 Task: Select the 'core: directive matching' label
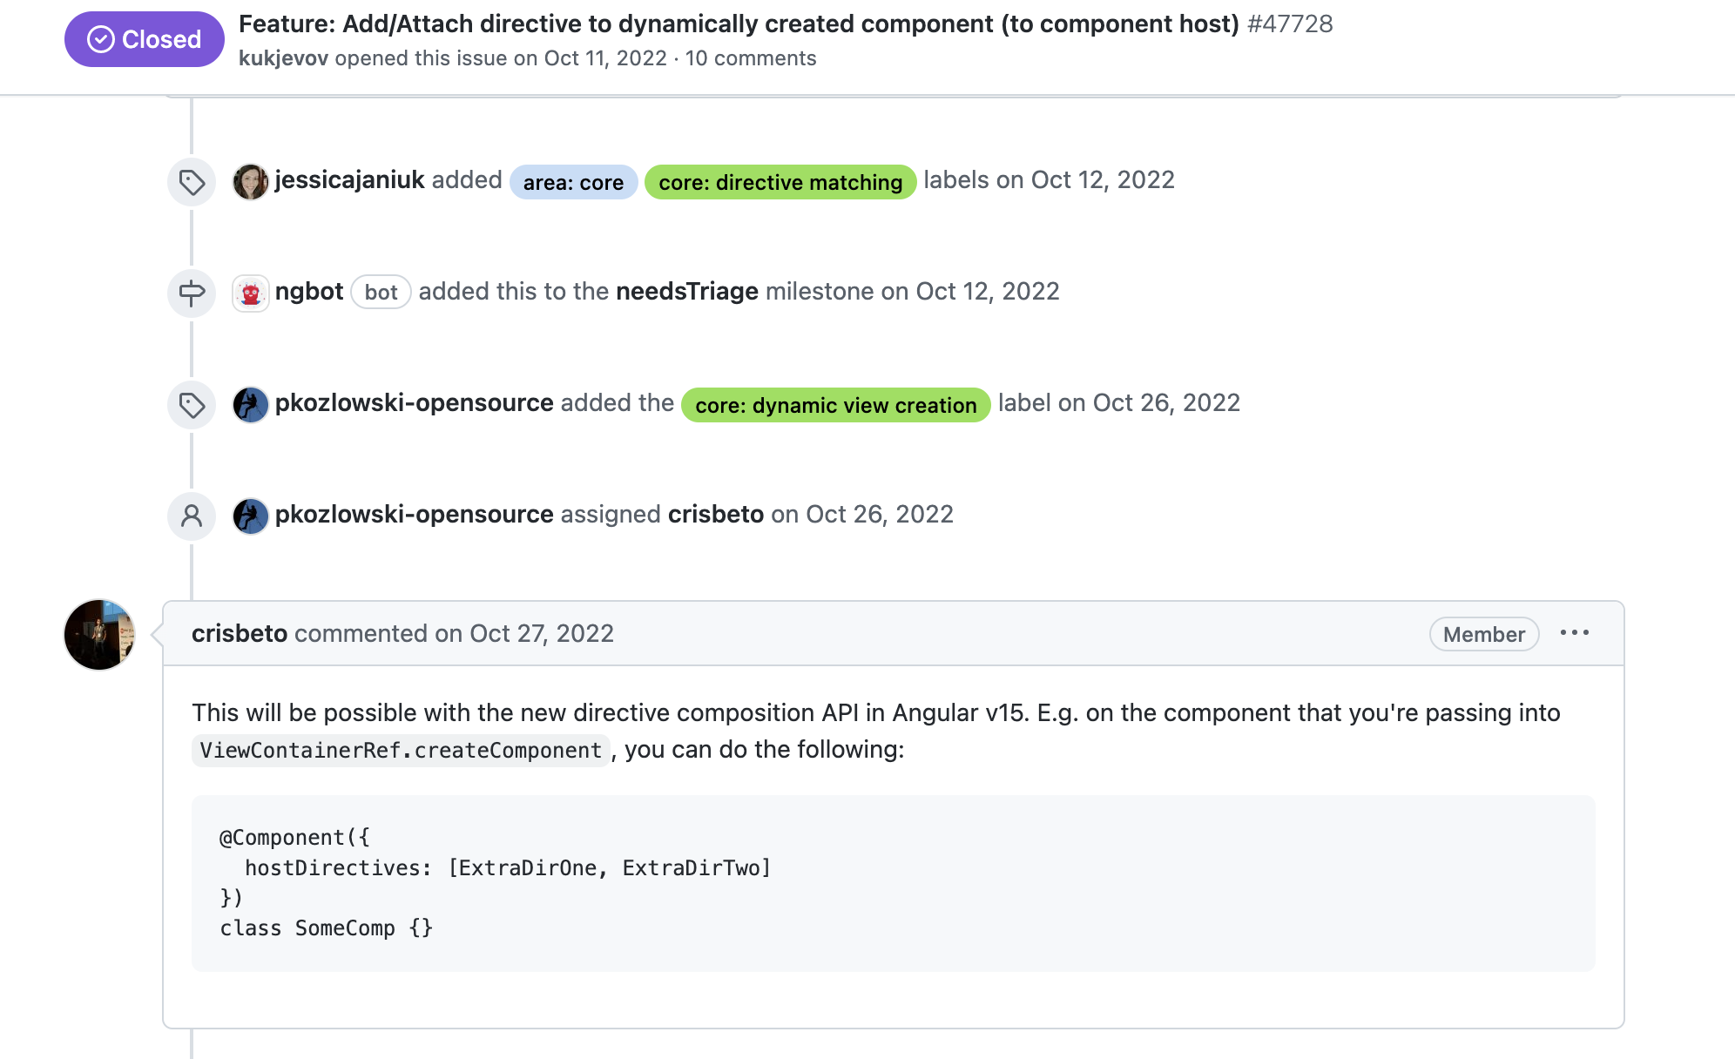(x=780, y=182)
